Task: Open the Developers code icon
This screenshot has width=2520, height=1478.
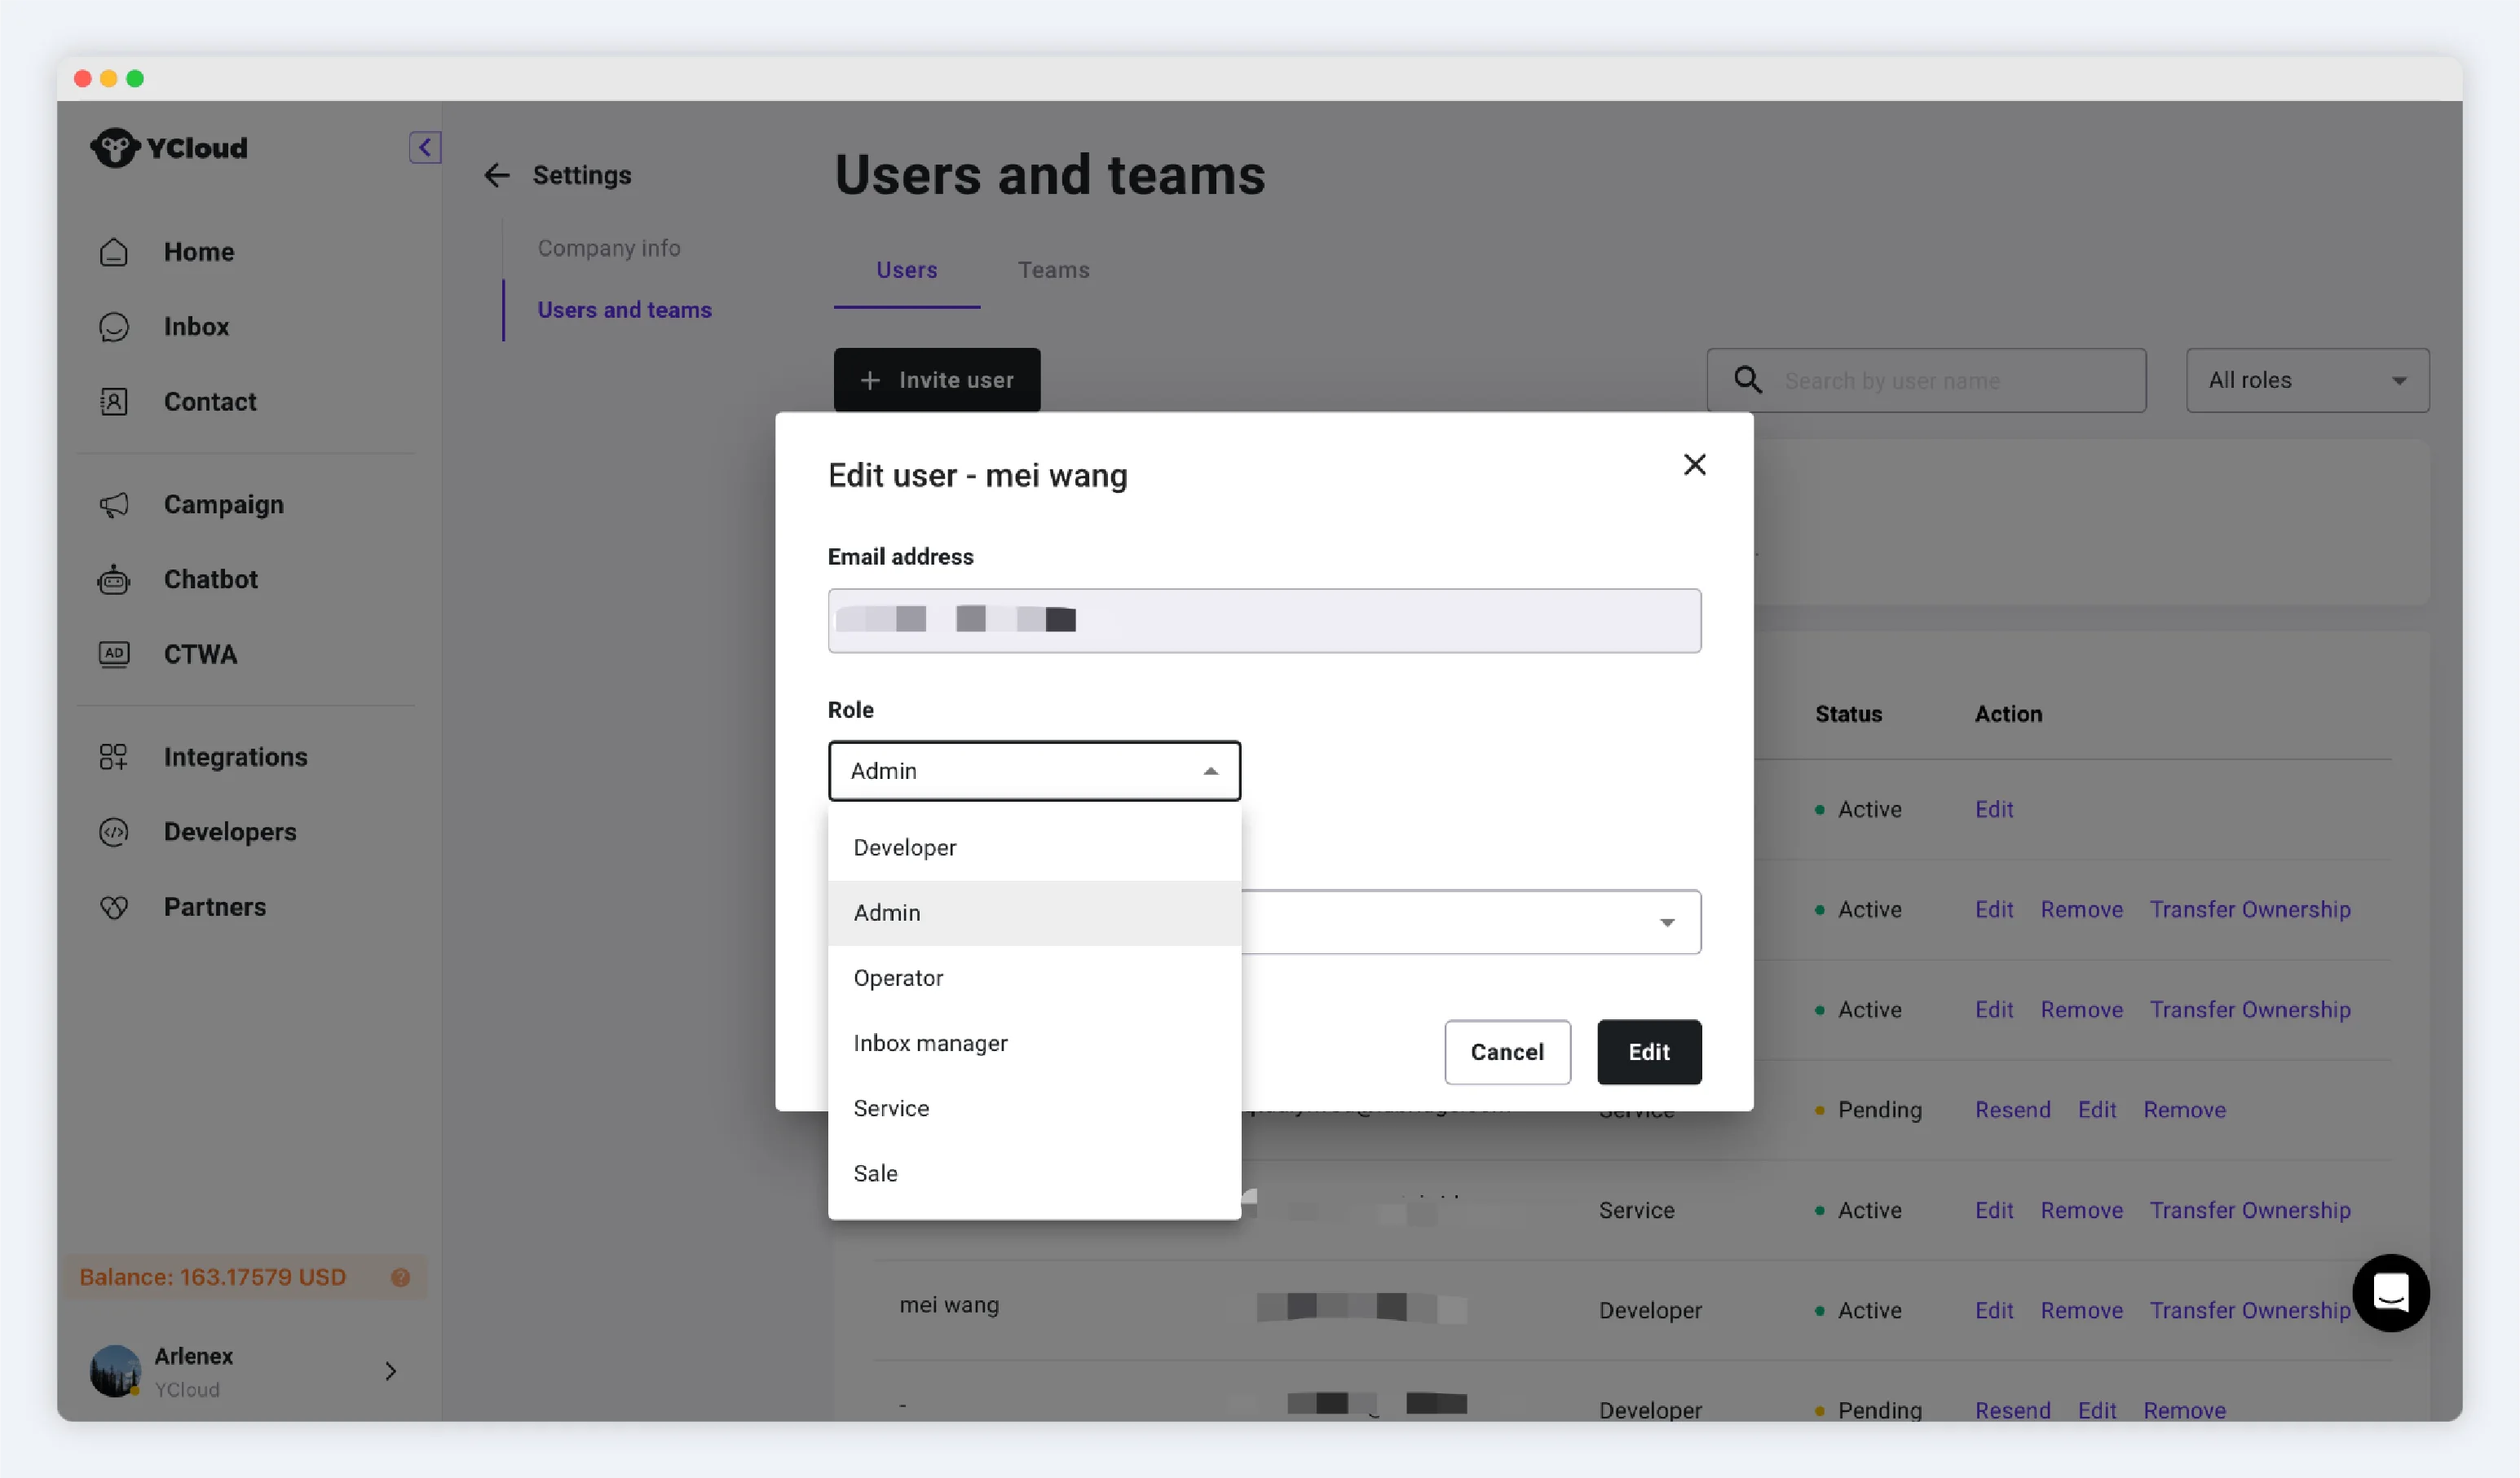Action: [114, 833]
